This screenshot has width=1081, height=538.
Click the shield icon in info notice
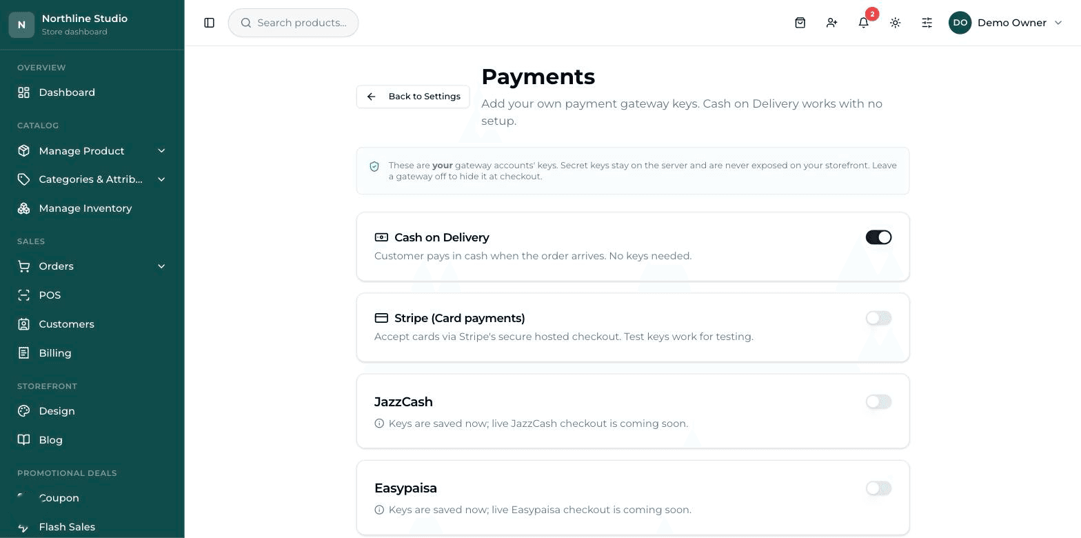374,167
